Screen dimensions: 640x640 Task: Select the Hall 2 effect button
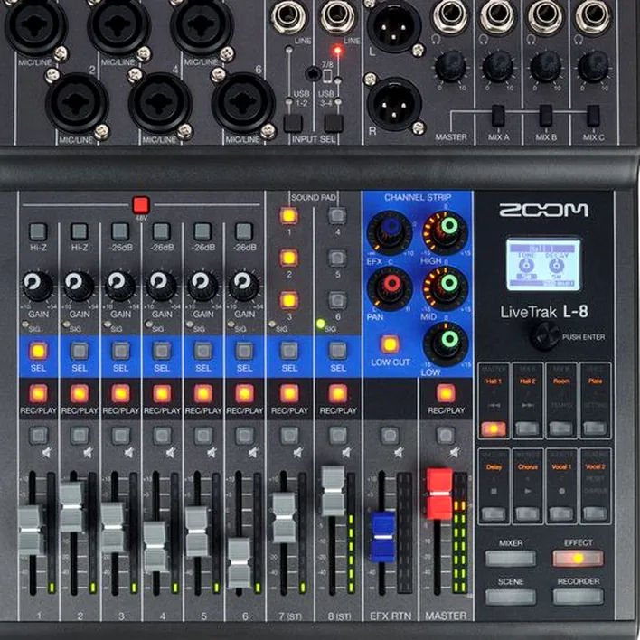pyautogui.click(x=527, y=429)
